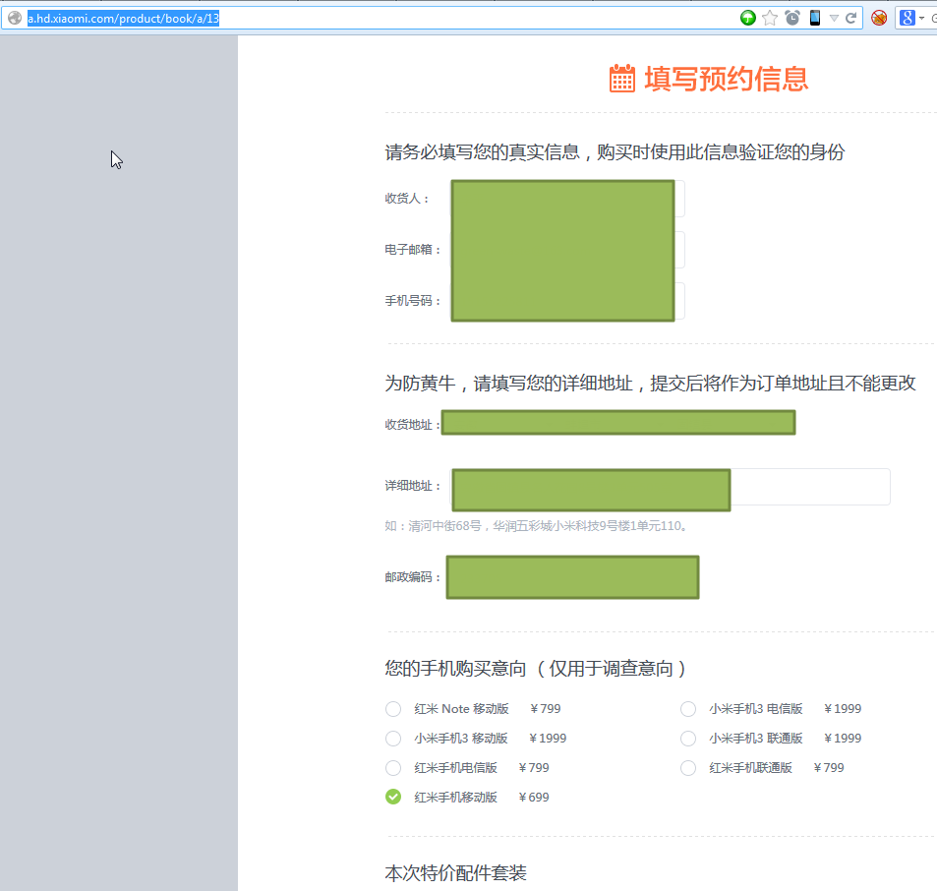Select 红米 Note 移动版 ¥799 option

point(392,709)
